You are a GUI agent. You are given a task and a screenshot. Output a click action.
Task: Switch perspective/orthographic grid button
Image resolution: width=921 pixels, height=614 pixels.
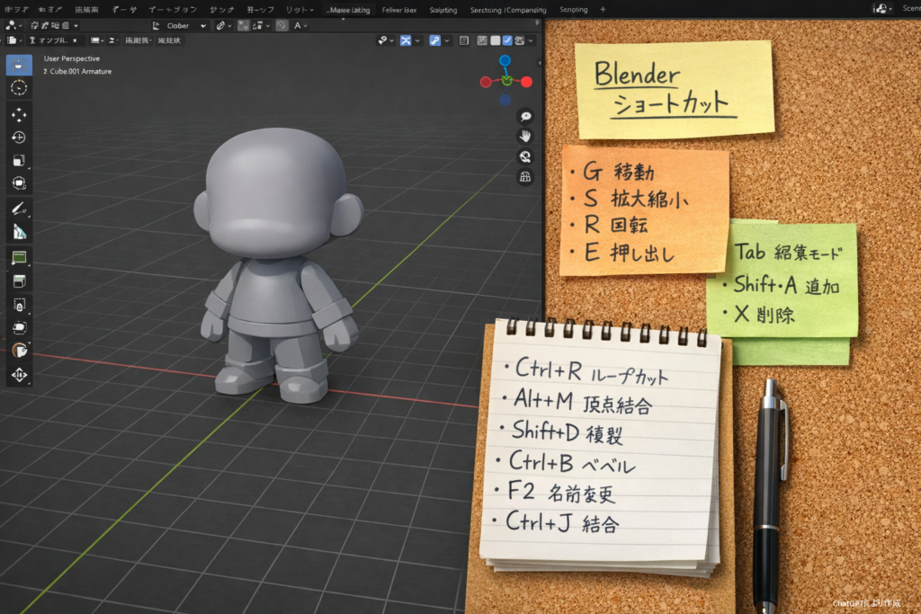tap(525, 177)
